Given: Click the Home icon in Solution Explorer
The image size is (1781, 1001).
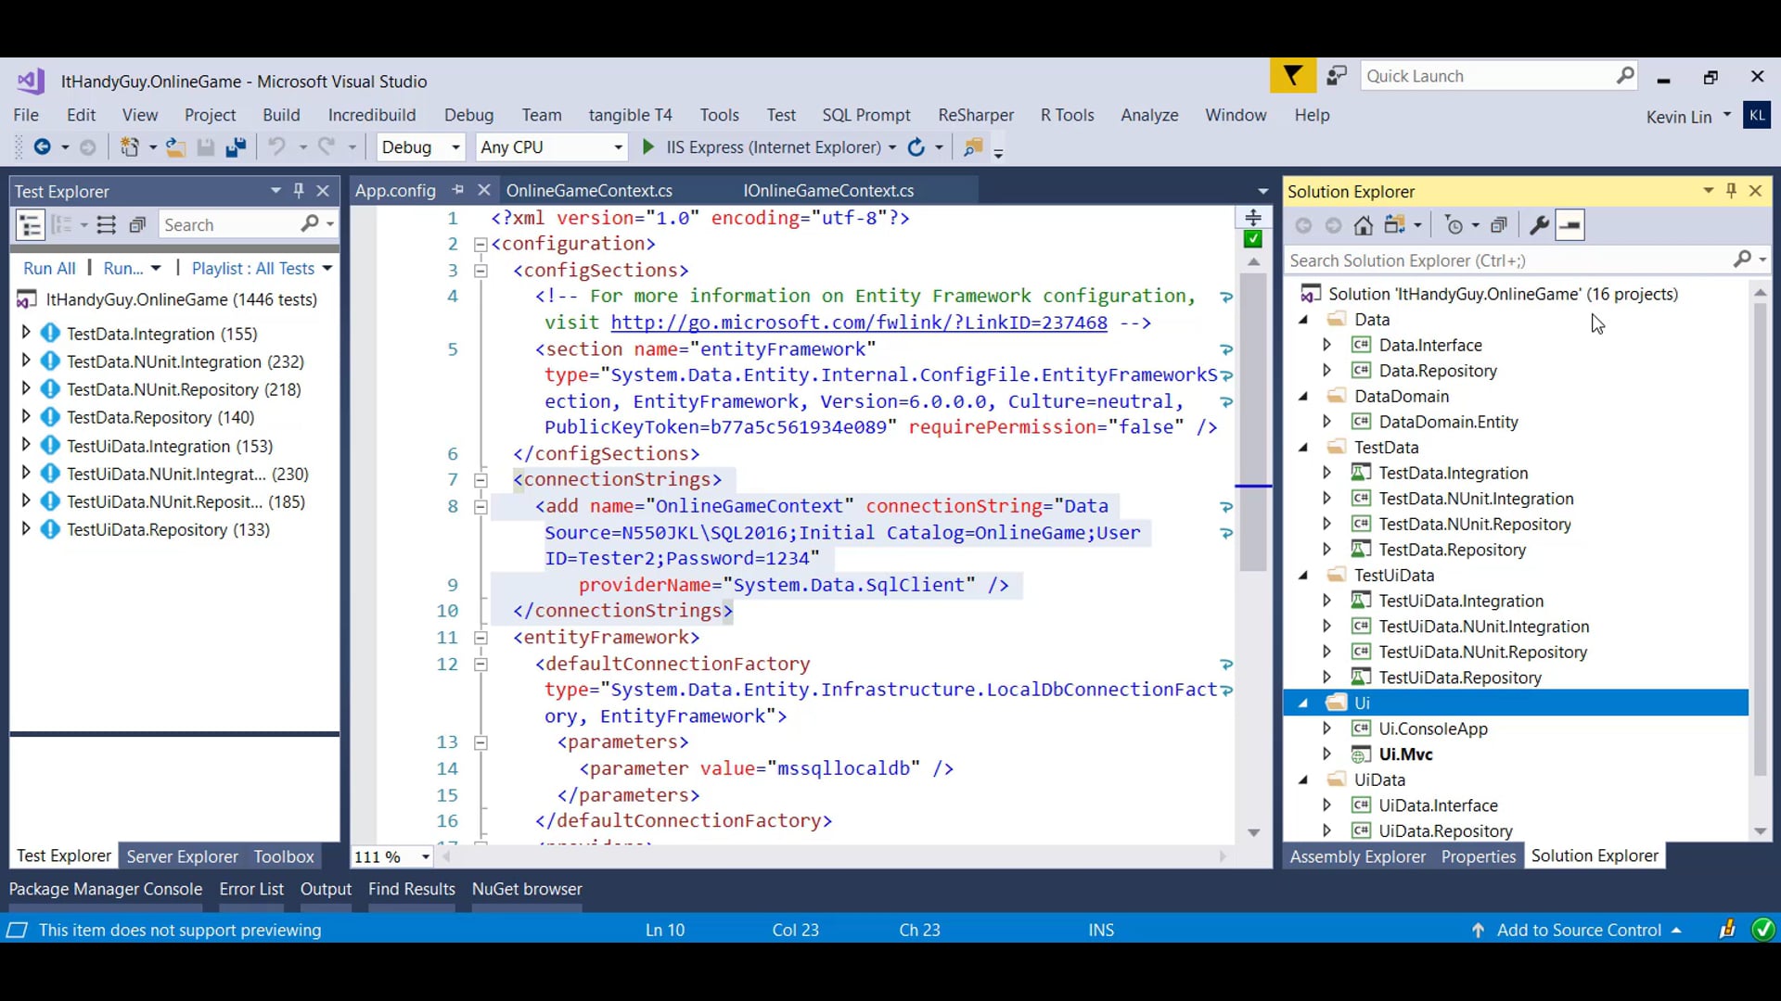Looking at the screenshot, I should tap(1363, 225).
